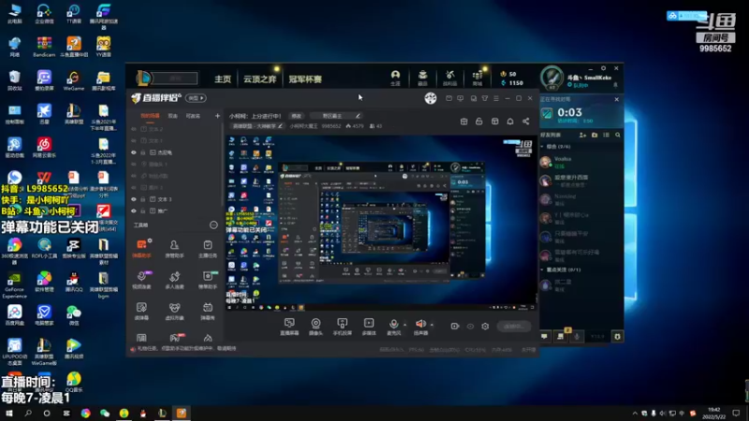Open 藏品 collection in League client
The width and height of the screenshot is (749, 421).
[x=423, y=78]
